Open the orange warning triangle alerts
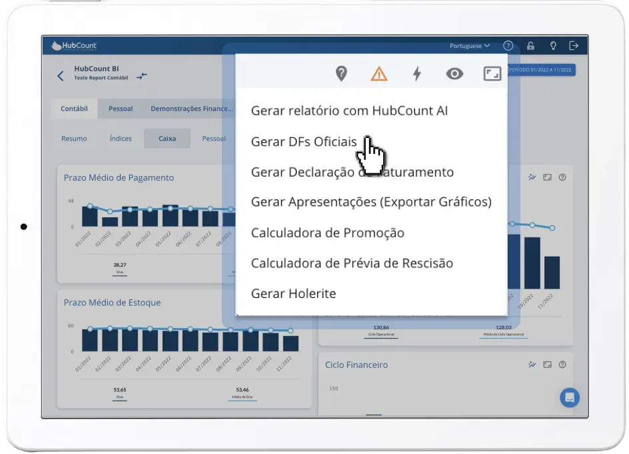This screenshot has height=454, width=629. tap(378, 74)
